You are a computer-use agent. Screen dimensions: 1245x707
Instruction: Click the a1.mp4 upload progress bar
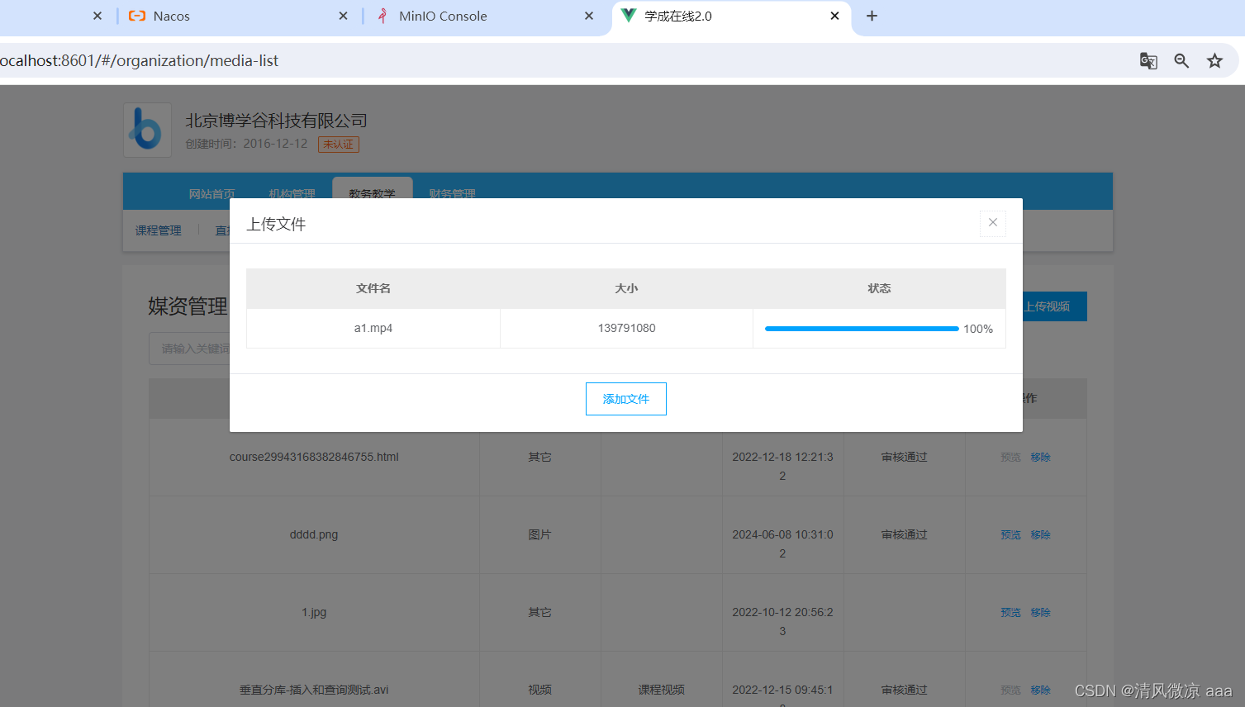(x=862, y=329)
